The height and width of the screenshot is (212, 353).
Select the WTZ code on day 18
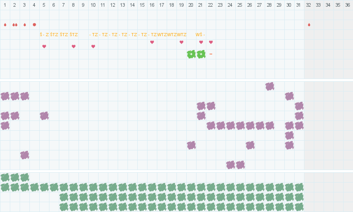click(172, 34)
